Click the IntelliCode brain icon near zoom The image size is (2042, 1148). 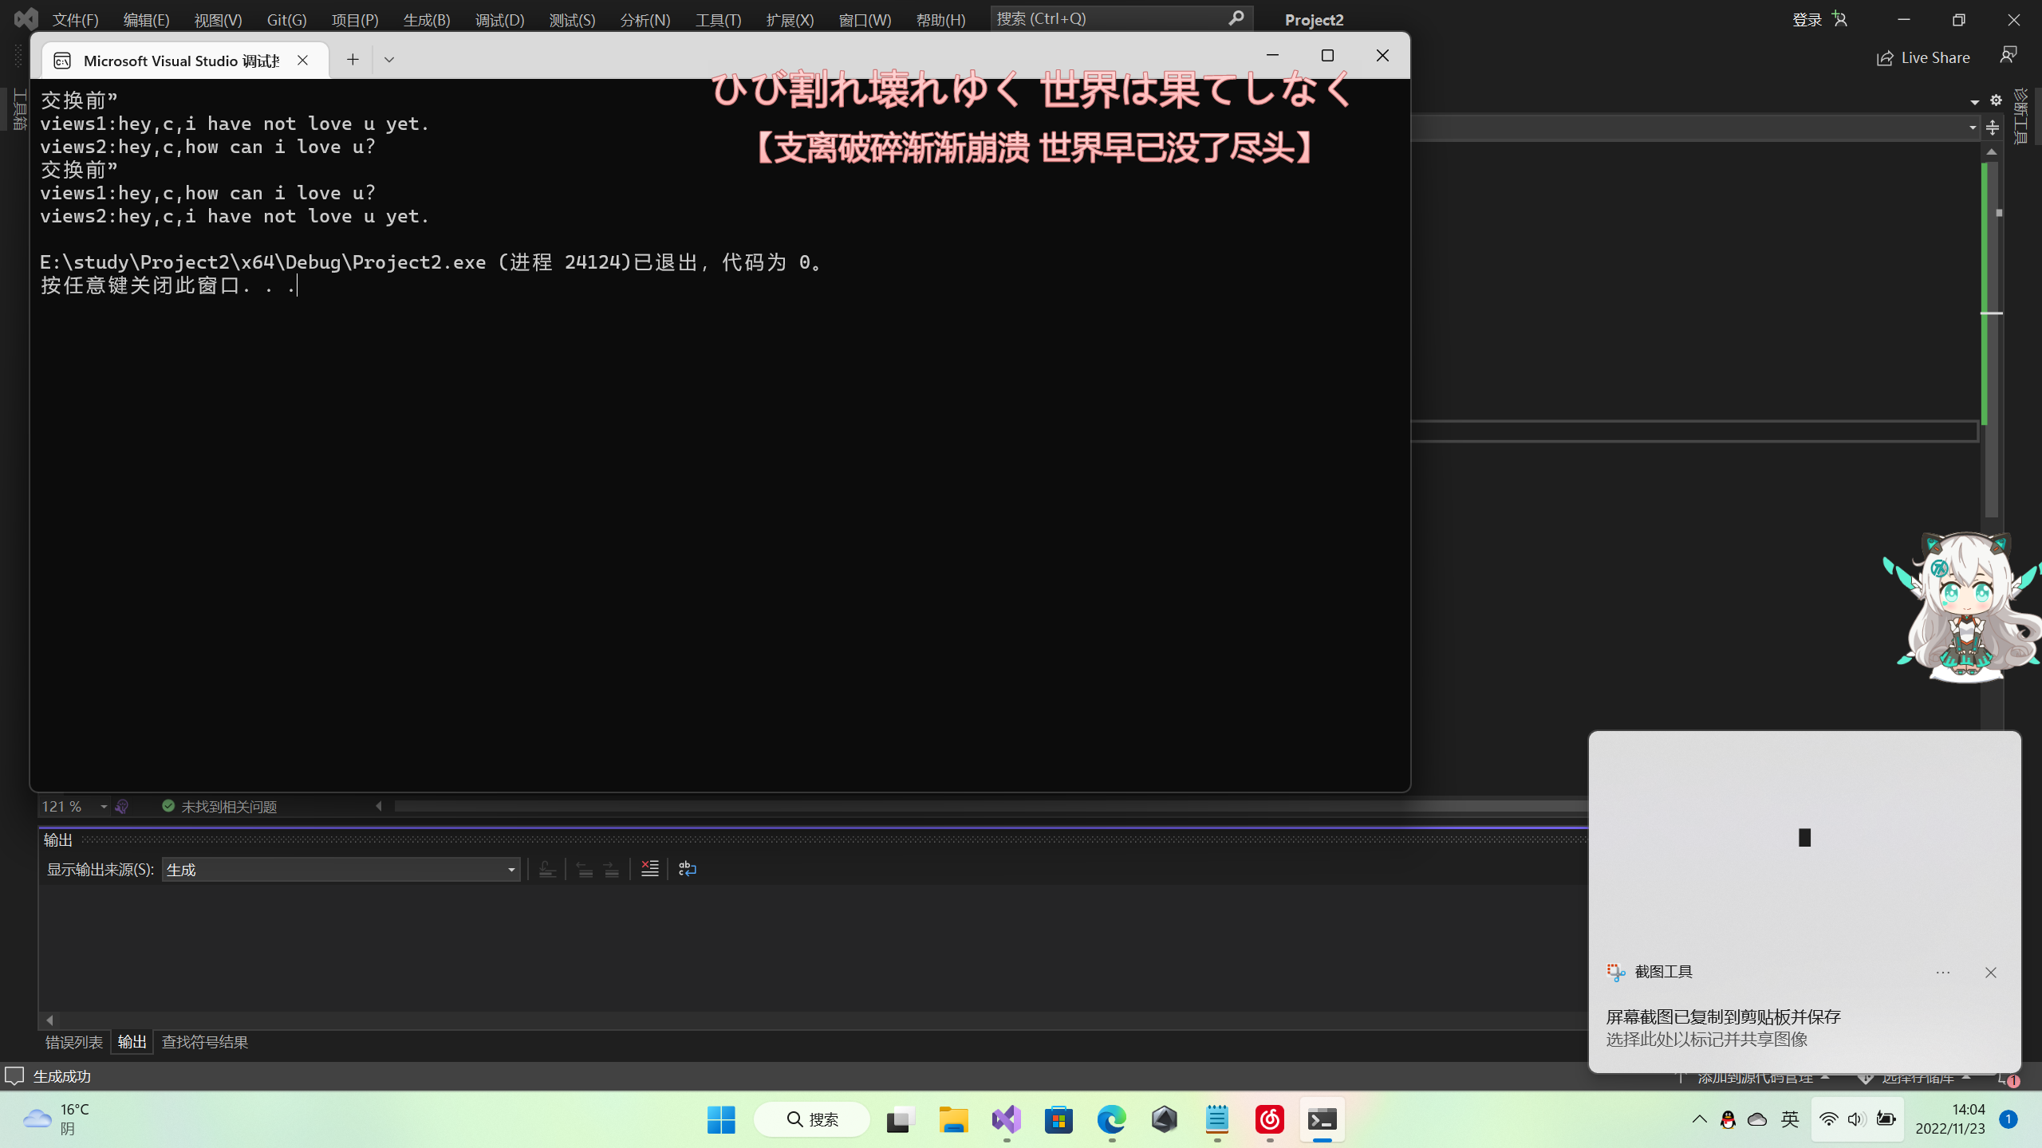coord(122,807)
